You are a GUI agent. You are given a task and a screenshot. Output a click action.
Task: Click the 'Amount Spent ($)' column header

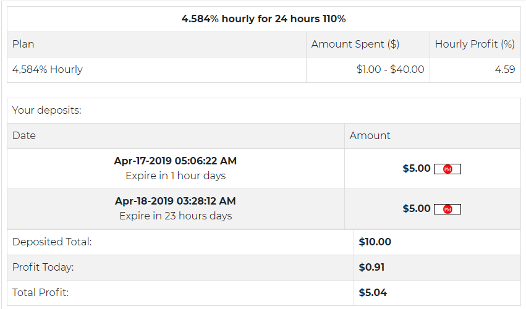coord(355,44)
